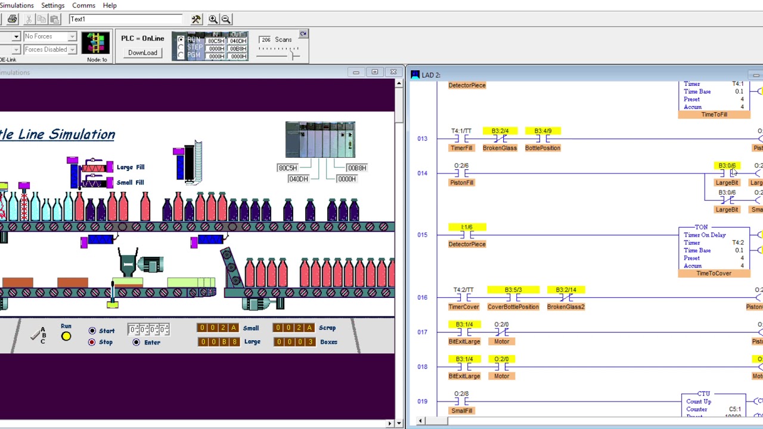Open the upper left status dropdown arrow
The height and width of the screenshot is (429, 763).
(16, 36)
